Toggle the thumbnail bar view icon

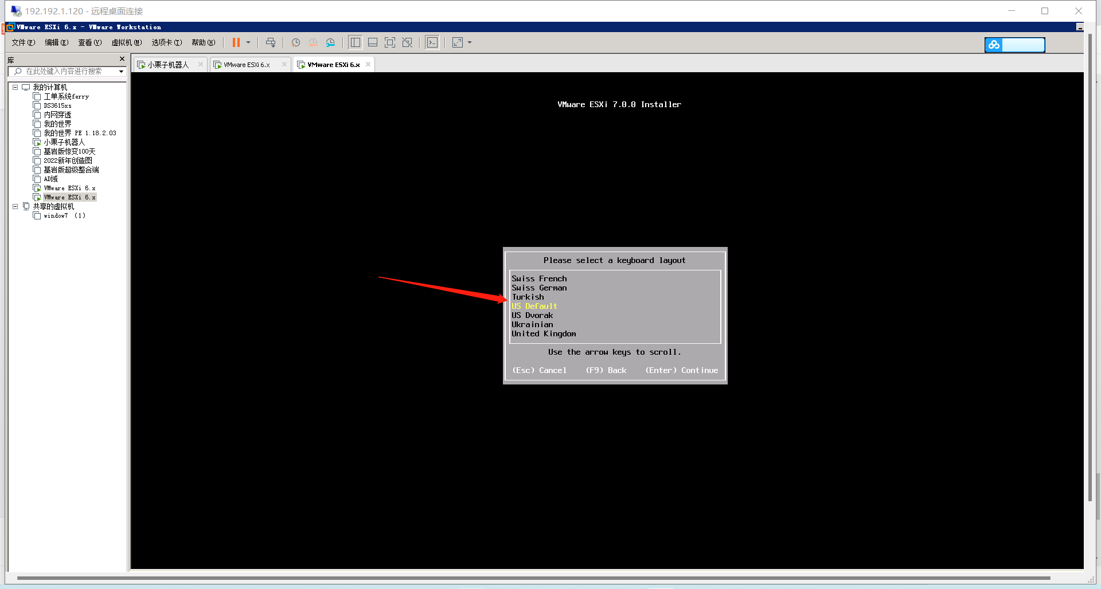pyautogui.click(x=373, y=42)
